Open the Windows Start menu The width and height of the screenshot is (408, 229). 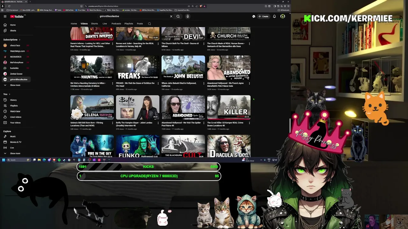tap(4, 160)
